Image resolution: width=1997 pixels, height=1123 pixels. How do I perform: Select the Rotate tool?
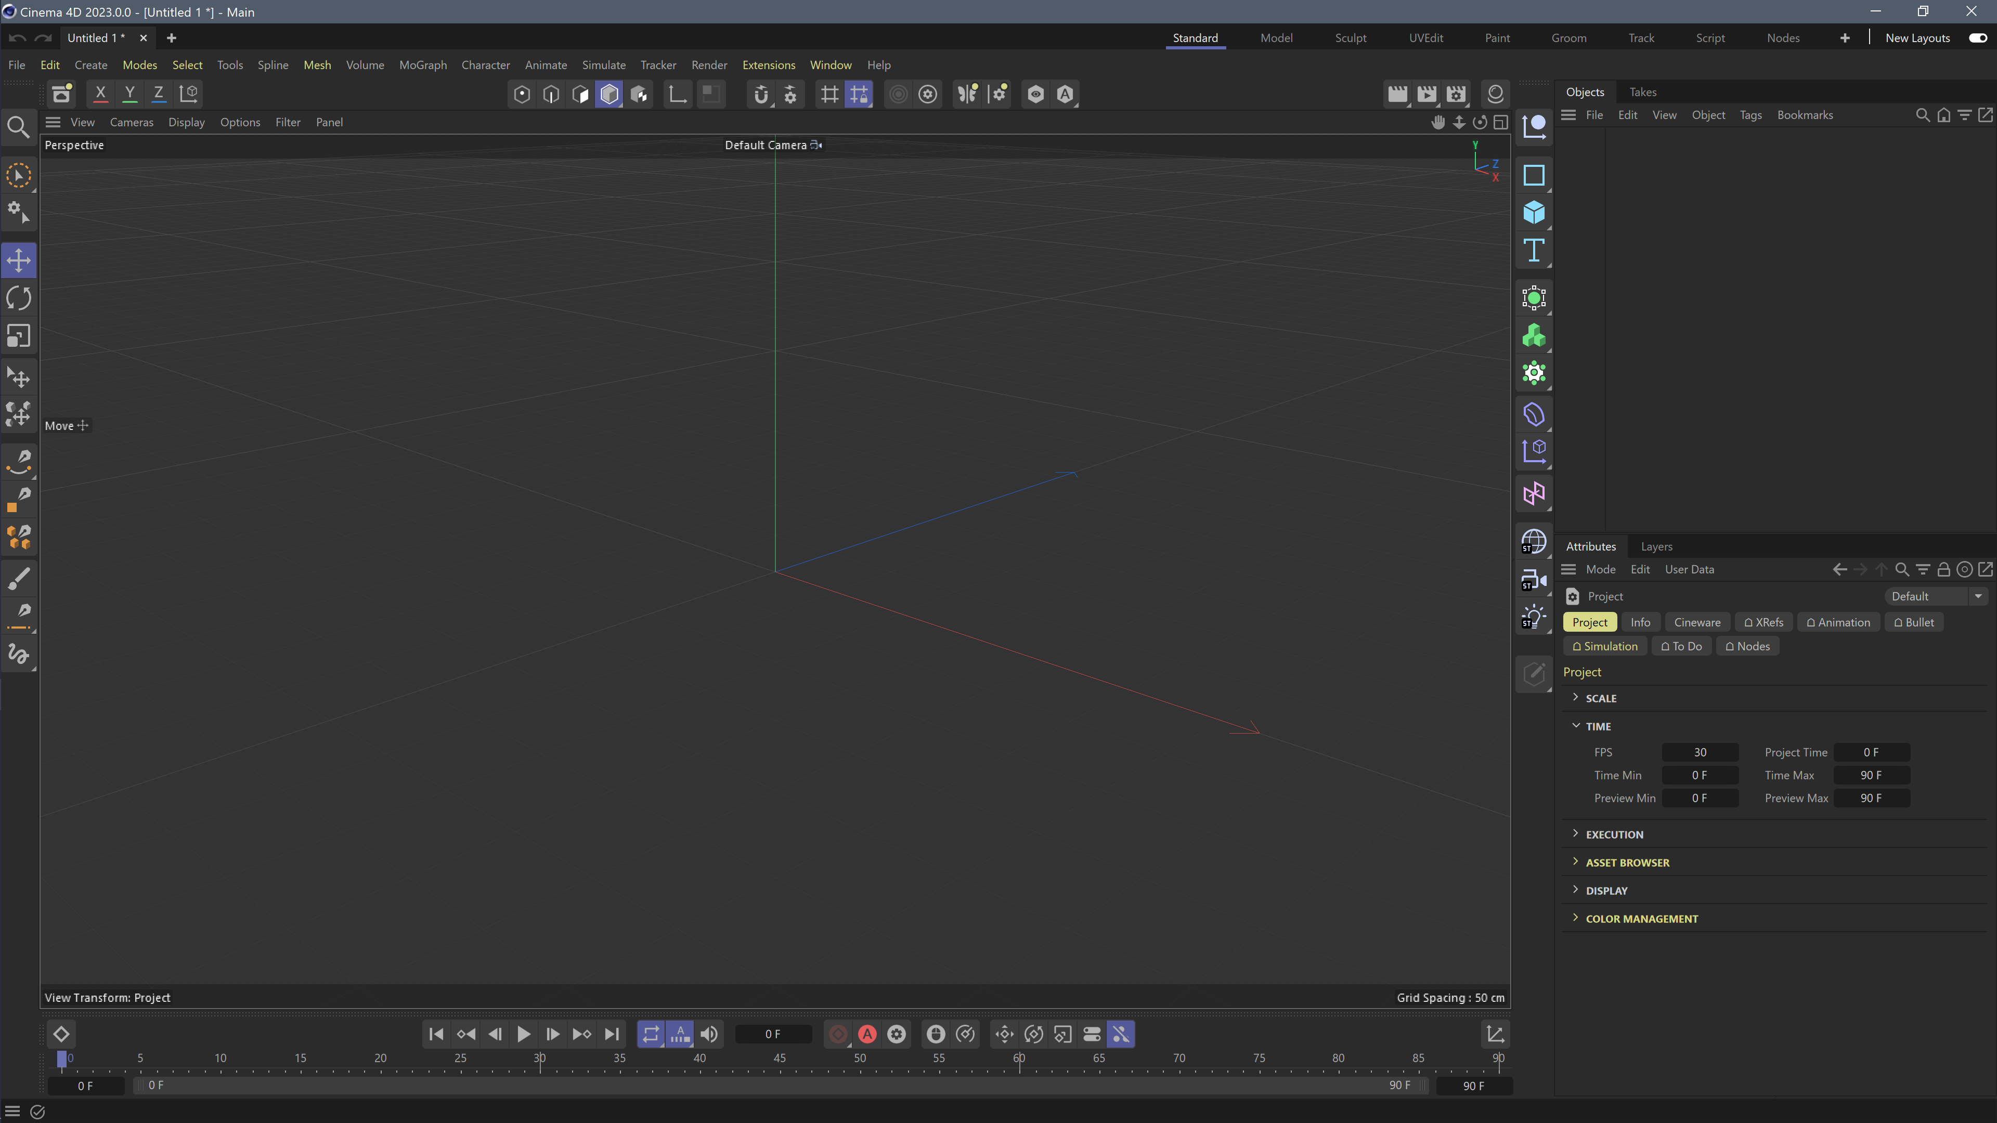pos(18,297)
